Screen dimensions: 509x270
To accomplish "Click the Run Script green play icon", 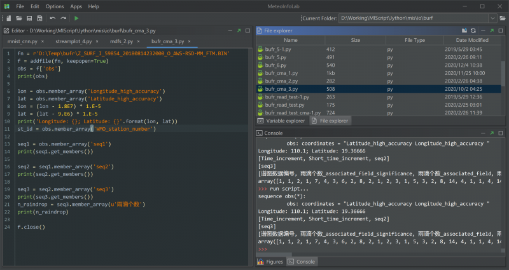I will point(76,18).
